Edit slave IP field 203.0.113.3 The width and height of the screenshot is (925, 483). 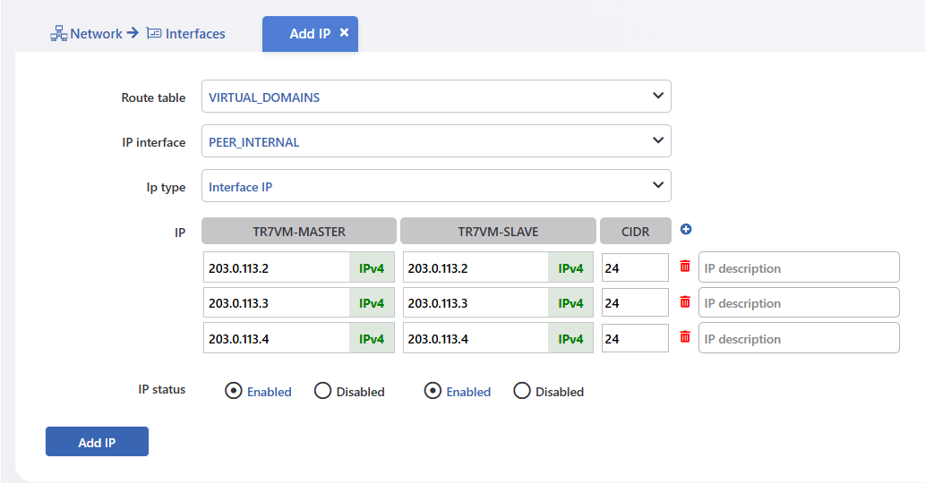coord(476,302)
